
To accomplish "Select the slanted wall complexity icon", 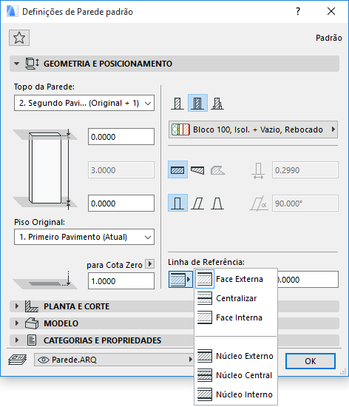I will (197, 203).
